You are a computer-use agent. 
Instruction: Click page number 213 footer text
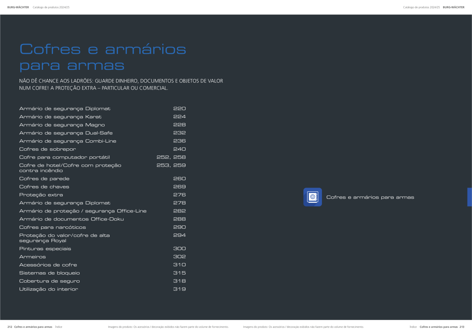point(462,327)
